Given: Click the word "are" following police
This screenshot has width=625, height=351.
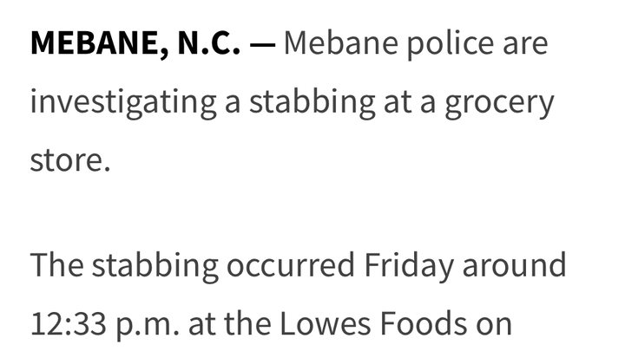Looking at the screenshot, I should coord(525,46).
